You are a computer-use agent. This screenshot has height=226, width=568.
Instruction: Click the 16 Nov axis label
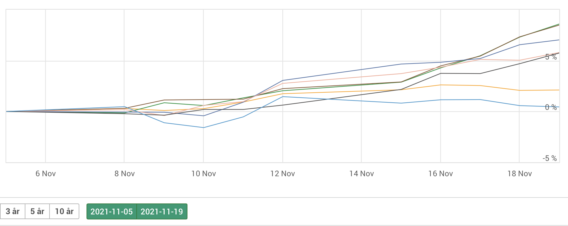click(440, 174)
